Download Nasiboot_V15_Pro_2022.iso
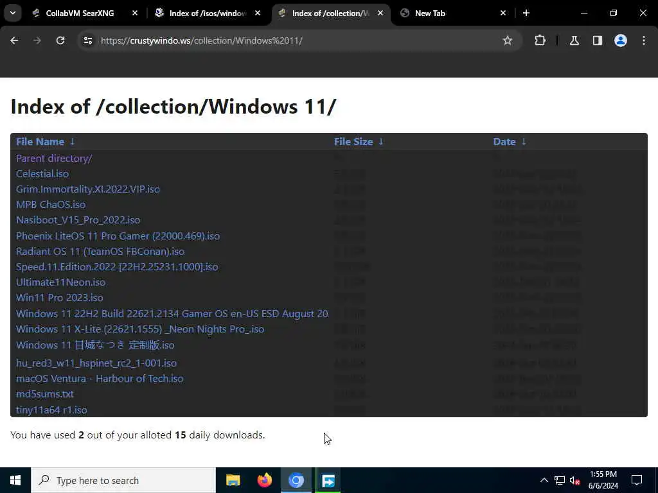 pos(78,220)
